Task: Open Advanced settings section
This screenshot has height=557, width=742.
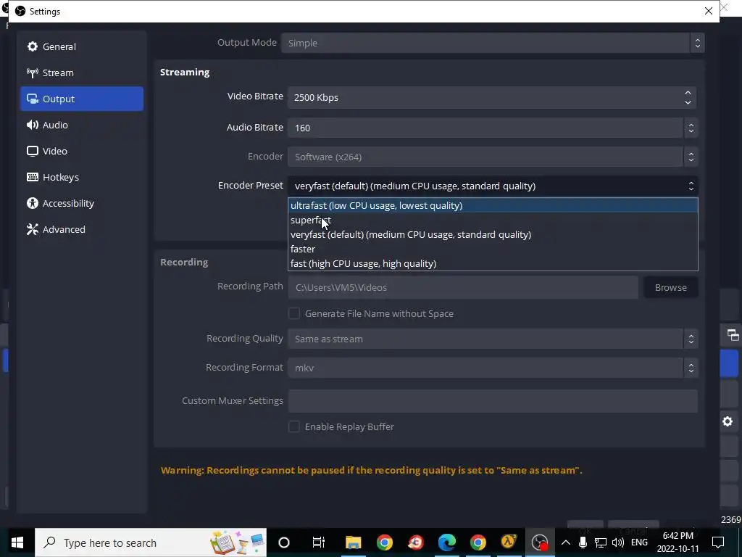Action: click(x=82, y=229)
